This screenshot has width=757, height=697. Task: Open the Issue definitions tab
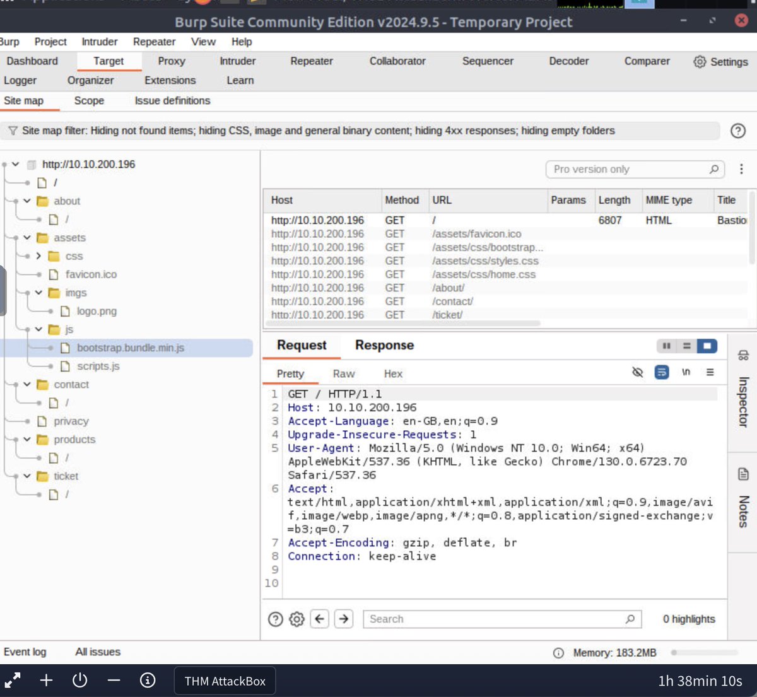172,101
